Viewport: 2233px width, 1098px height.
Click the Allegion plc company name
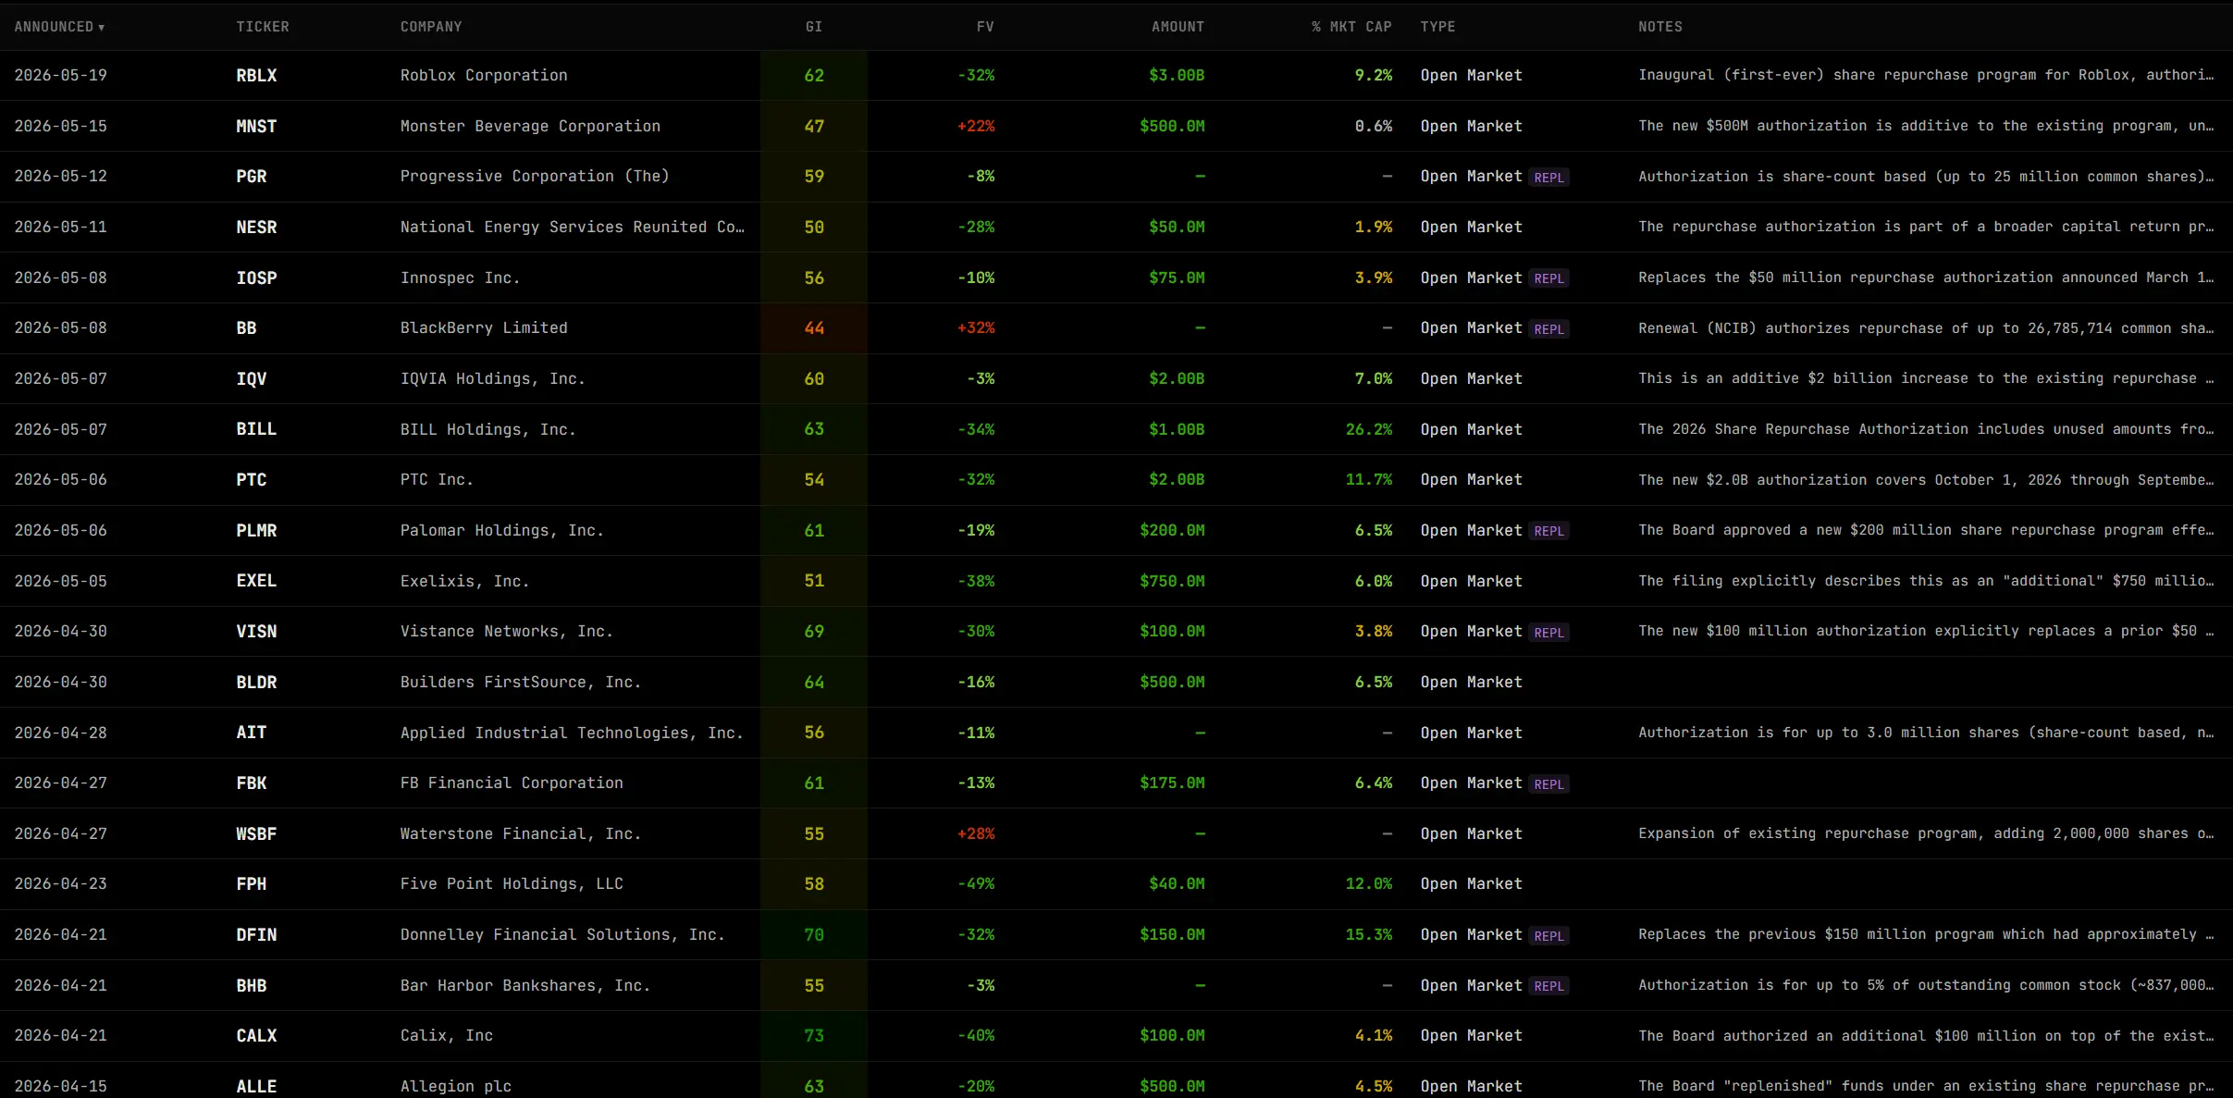click(456, 1086)
